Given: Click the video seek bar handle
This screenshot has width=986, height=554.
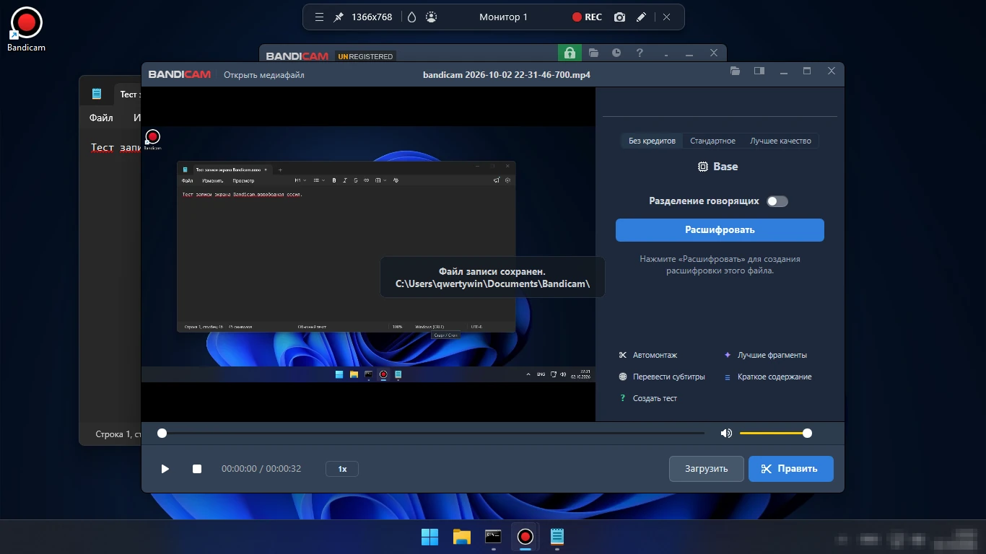Looking at the screenshot, I should tap(162, 433).
